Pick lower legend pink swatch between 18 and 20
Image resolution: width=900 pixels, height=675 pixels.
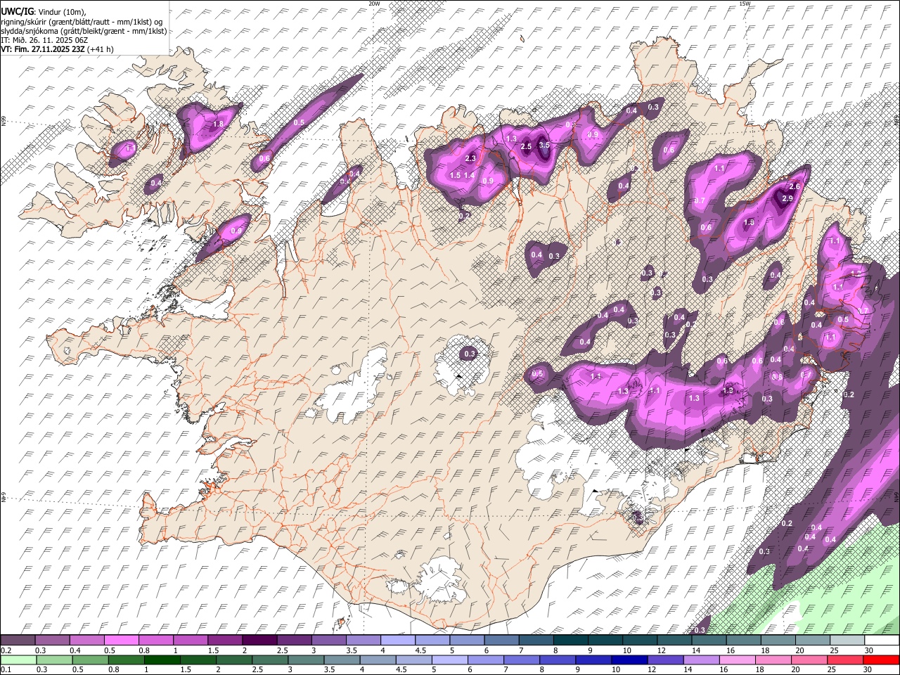(x=773, y=660)
